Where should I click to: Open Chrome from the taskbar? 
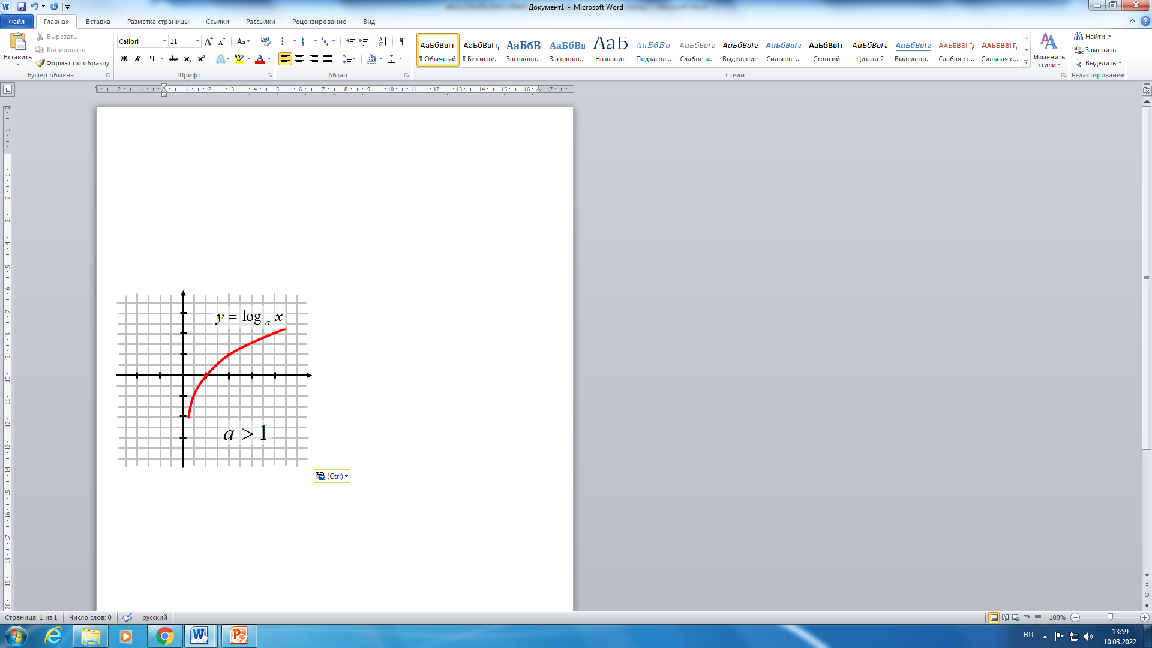click(x=164, y=636)
